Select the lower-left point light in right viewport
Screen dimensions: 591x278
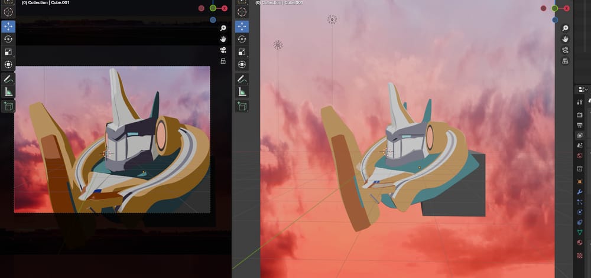[x=278, y=45]
